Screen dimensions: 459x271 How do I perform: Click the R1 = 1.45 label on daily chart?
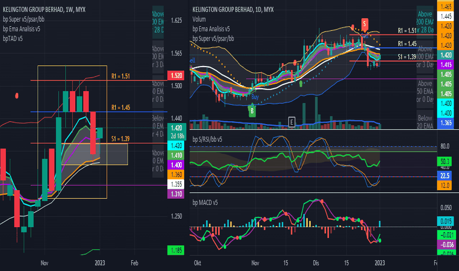pyautogui.click(x=407, y=44)
